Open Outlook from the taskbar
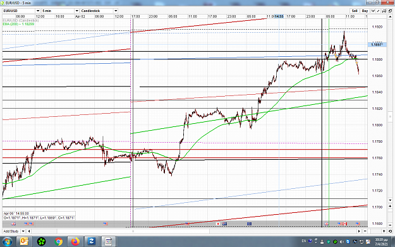The width and height of the screenshot is (395, 247). tap(24, 242)
